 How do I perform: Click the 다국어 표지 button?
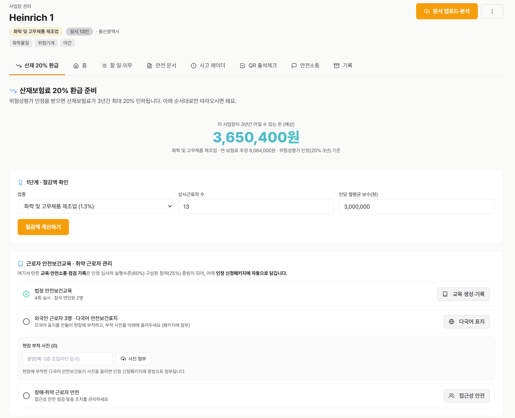coord(467,322)
